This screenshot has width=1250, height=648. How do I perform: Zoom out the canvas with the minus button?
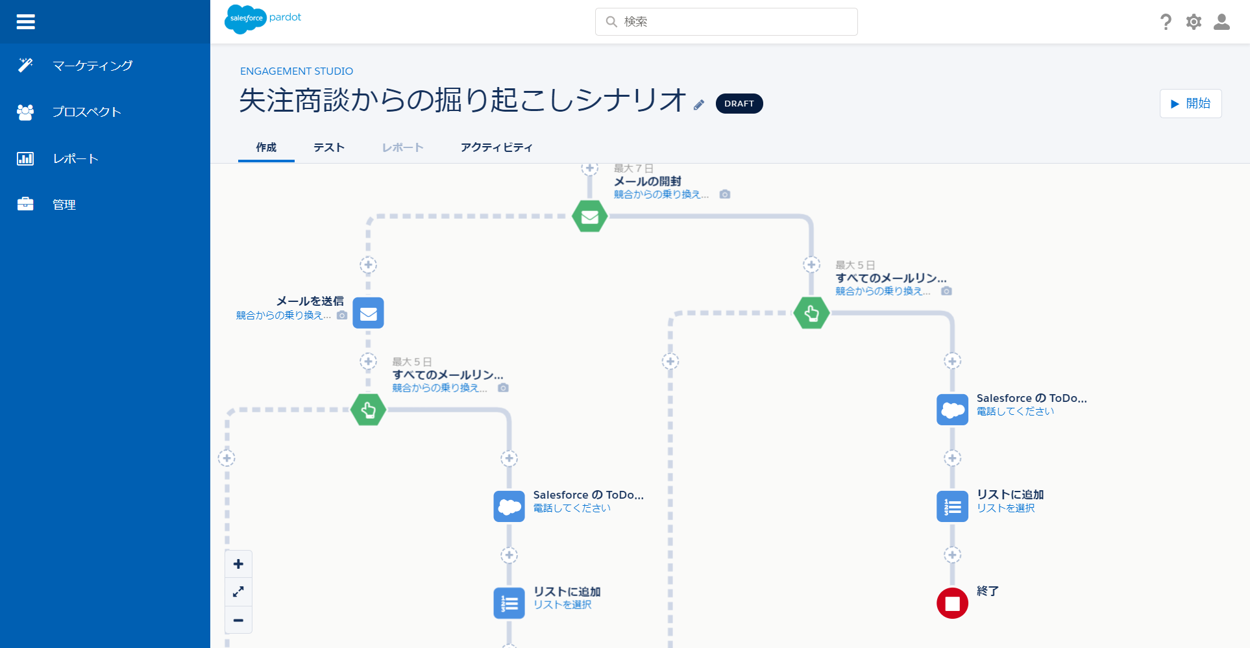coord(238,620)
